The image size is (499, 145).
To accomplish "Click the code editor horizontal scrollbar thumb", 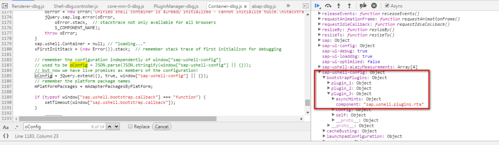I will tap(118, 119).
